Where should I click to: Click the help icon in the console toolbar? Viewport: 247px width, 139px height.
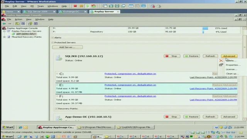pos(30,24)
